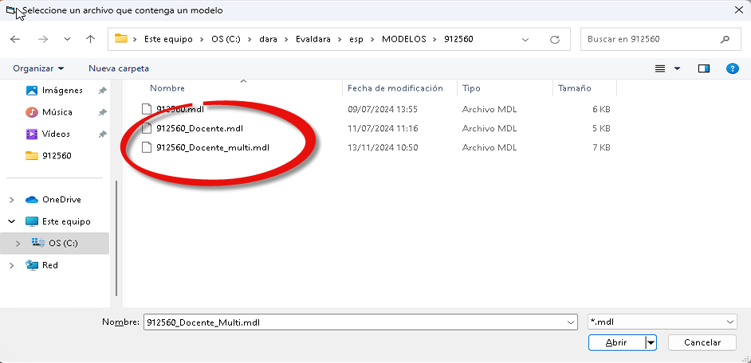This screenshot has height=363, width=751.
Task: Change the view layout icon
Action: [660, 68]
